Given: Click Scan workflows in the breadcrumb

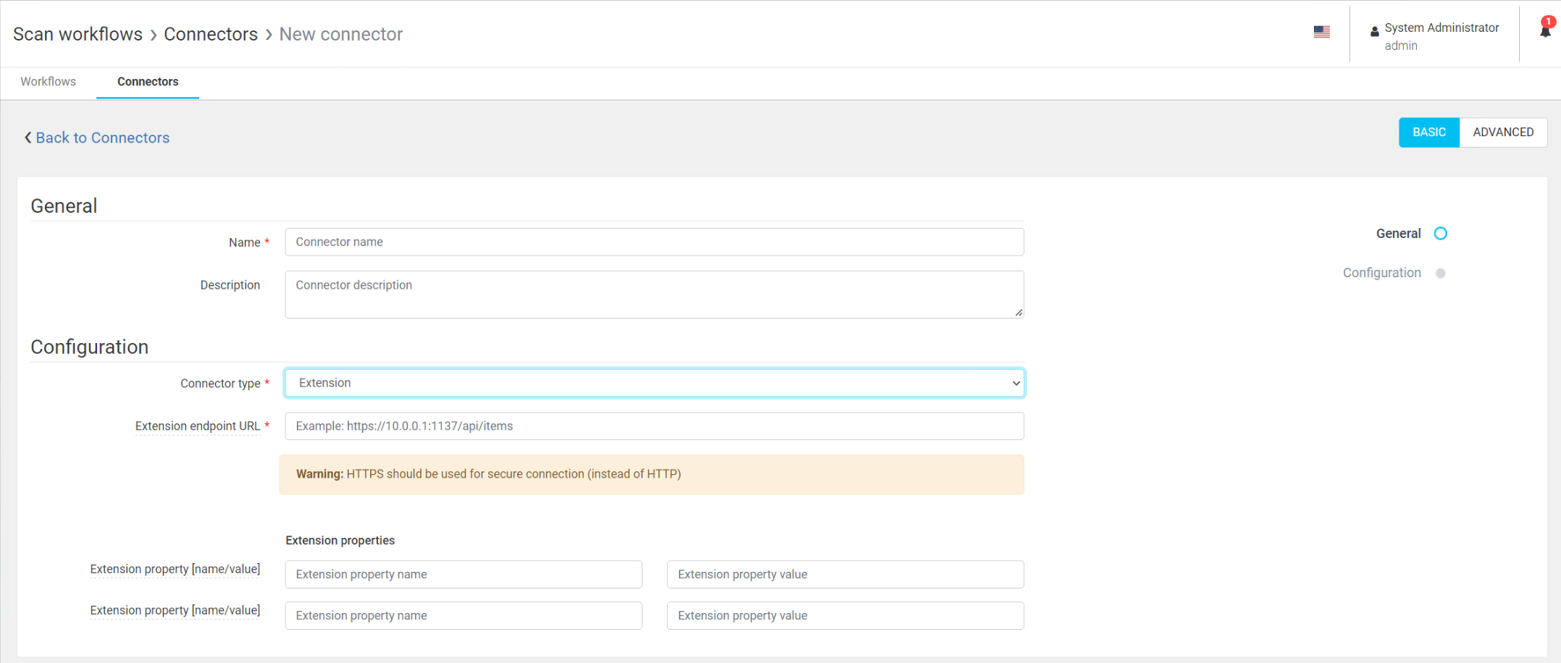Looking at the screenshot, I should (x=78, y=34).
